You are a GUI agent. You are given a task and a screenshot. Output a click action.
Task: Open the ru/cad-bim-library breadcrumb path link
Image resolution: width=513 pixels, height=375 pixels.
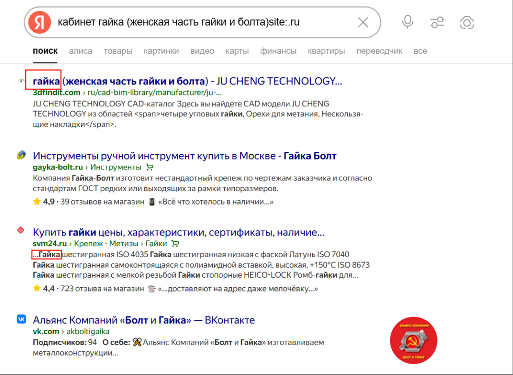154,93
